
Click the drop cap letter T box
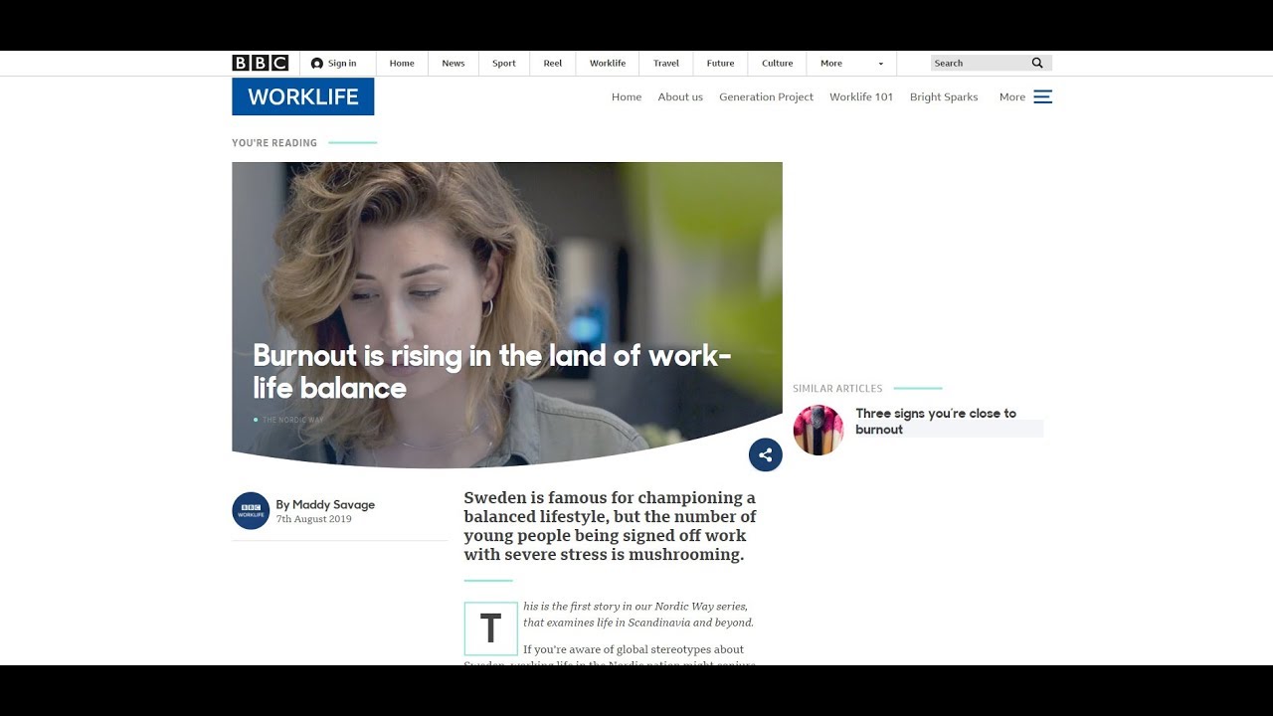tap(491, 628)
